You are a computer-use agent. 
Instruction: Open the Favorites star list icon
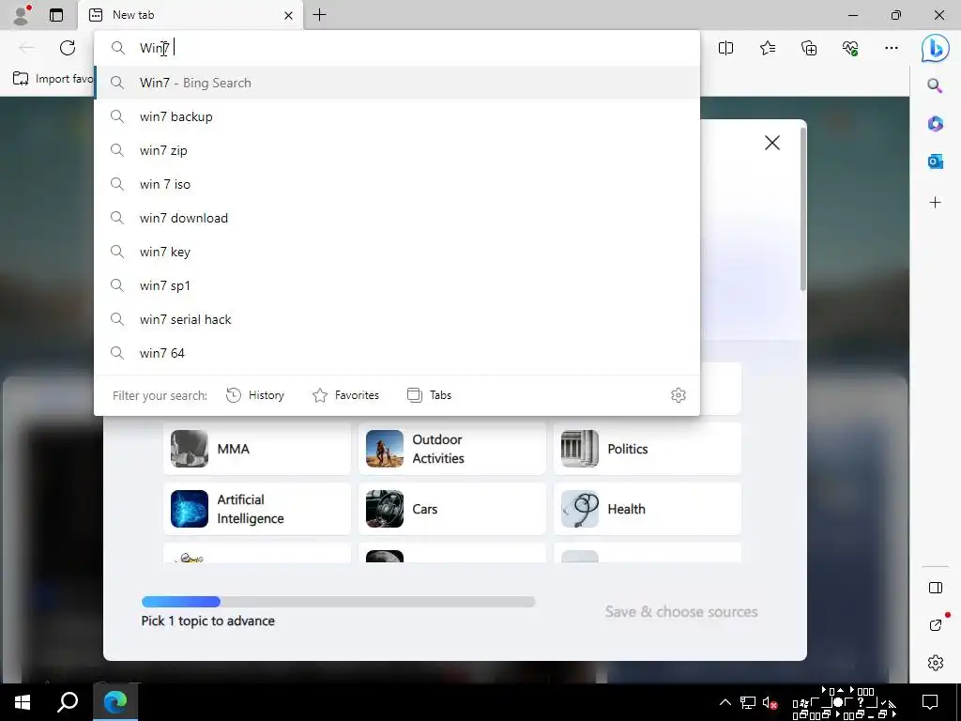(768, 48)
